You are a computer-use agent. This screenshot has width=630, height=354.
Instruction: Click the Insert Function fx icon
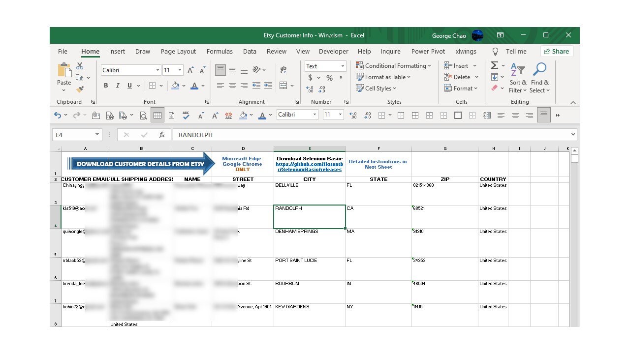coord(161,135)
